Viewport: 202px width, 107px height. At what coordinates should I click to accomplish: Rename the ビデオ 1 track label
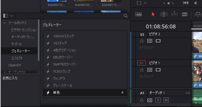point(154,63)
